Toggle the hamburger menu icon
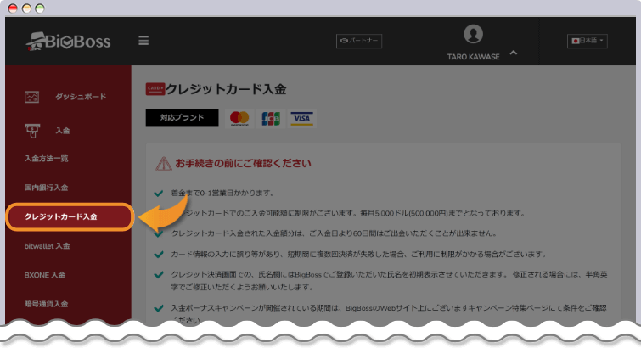 pos(143,41)
